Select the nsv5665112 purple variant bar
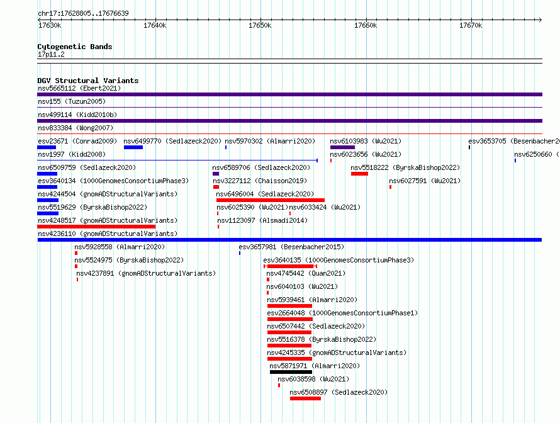The image size is (560, 423). pos(289,94)
